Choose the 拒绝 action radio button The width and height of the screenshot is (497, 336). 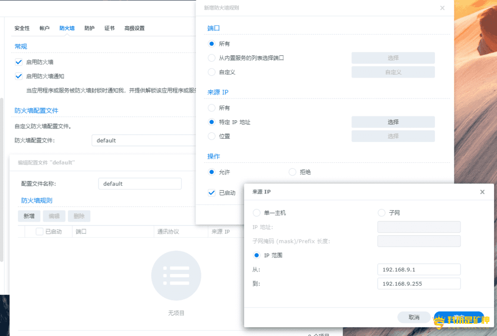point(292,172)
